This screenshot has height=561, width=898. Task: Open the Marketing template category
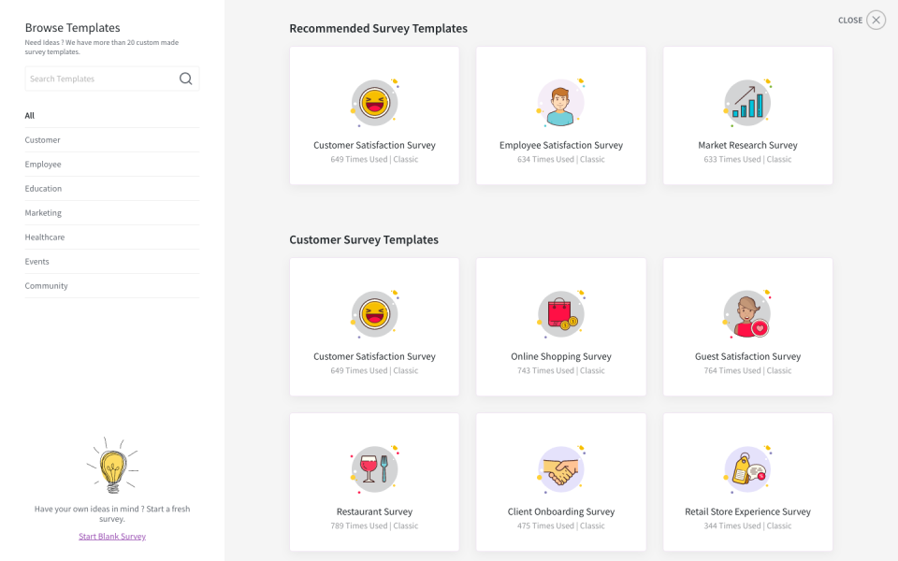[42, 212]
